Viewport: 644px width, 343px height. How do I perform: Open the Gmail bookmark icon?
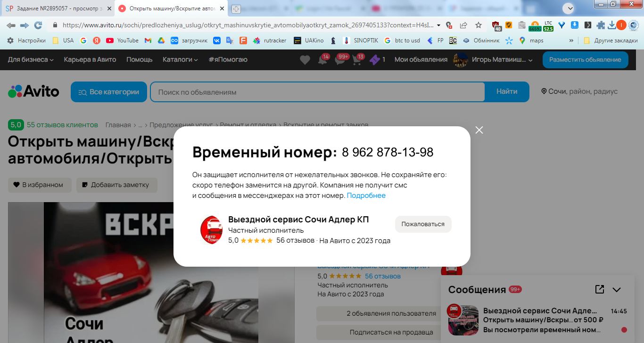click(148, 41)
